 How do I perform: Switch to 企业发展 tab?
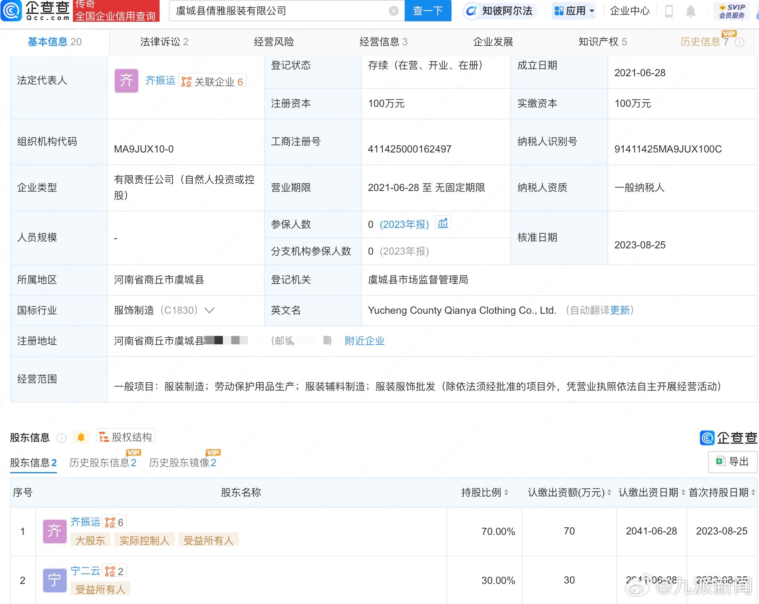(x=493, y=42)
